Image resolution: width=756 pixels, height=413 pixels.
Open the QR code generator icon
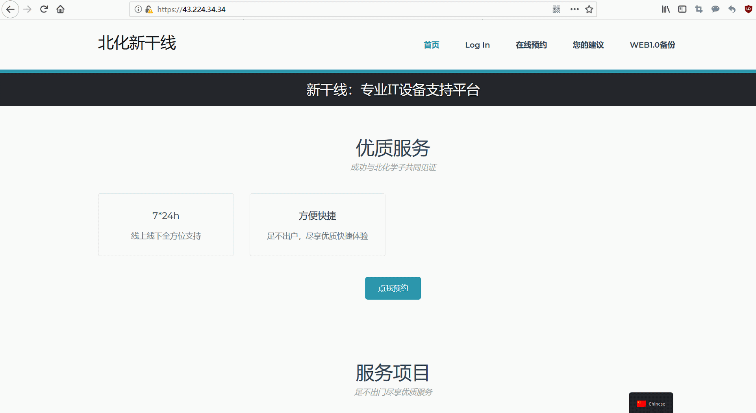click(x=556, y=9)
